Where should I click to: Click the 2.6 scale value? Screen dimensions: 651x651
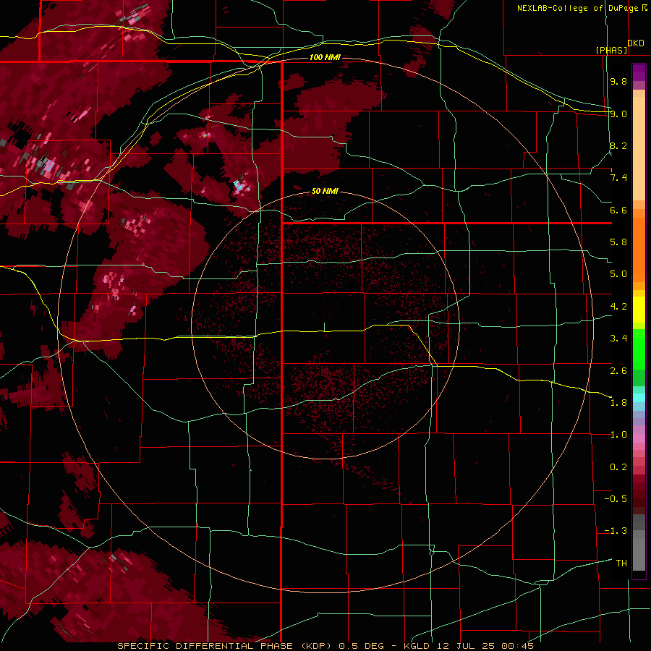pos(618,371)
